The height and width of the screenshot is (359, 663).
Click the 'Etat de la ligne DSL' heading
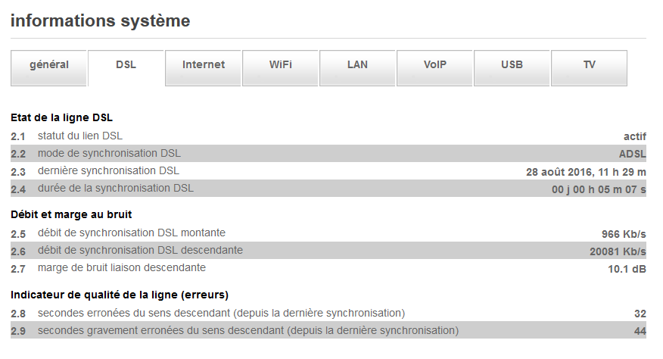(x=62, y=117)
